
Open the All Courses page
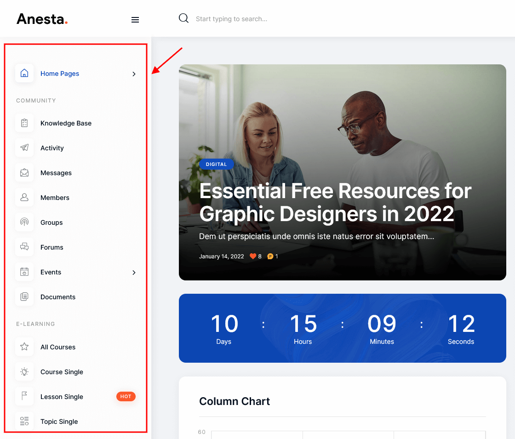pos(58,347)
